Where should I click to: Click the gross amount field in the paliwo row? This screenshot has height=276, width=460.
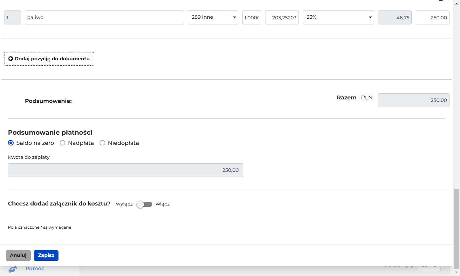[433, 17]
